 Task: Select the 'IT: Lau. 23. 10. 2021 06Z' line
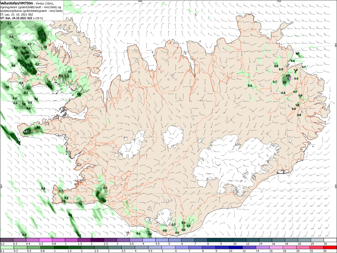pyautogui.click(x=16, y=14)
